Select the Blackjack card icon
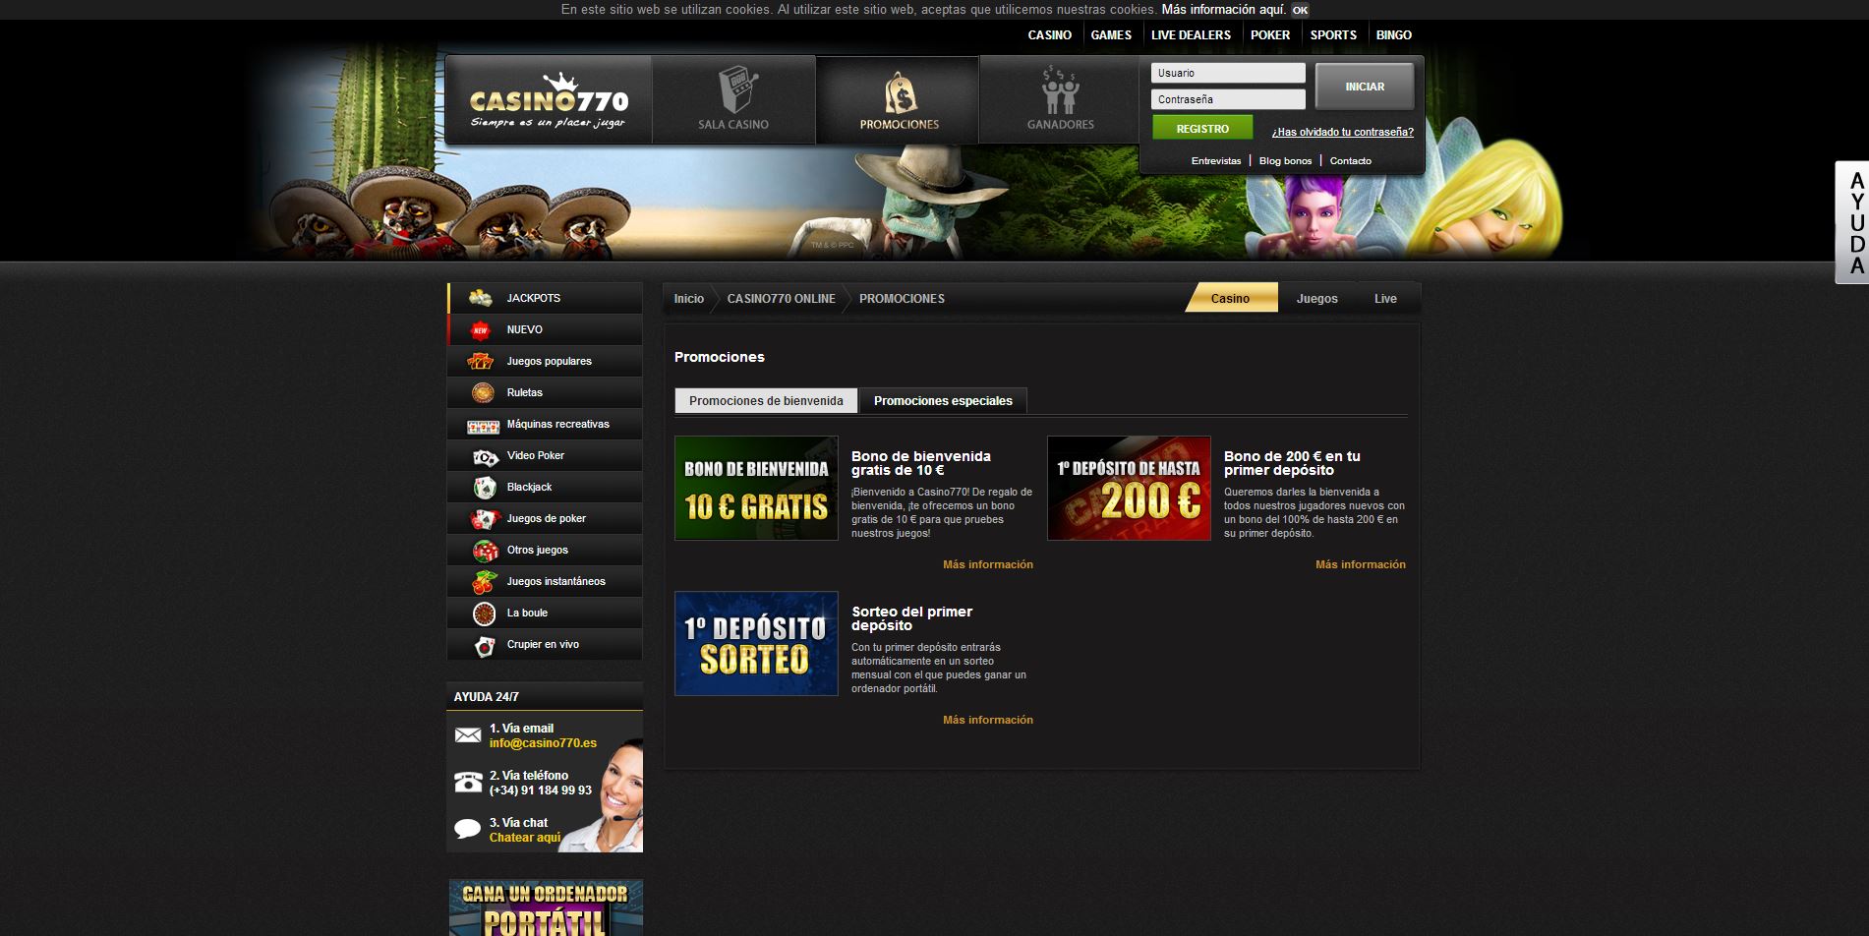This screenshot has height=936, width=1869. 484,488
